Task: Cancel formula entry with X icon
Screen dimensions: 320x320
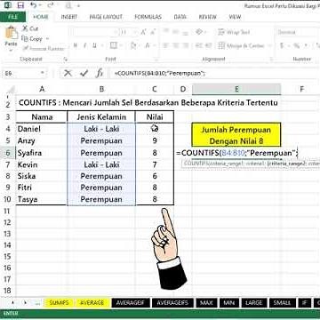Action: click(x=68, y=73)
